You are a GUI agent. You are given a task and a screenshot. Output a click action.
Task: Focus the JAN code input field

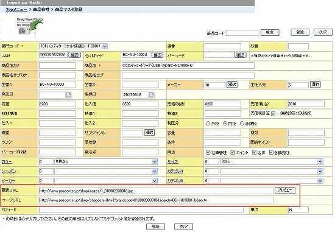pyautogui.click(x=53, y=55)
